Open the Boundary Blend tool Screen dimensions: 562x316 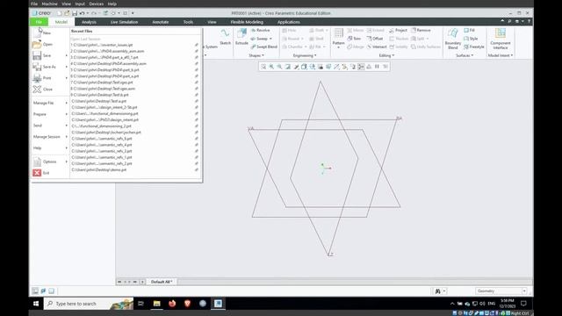click(453, 39)
